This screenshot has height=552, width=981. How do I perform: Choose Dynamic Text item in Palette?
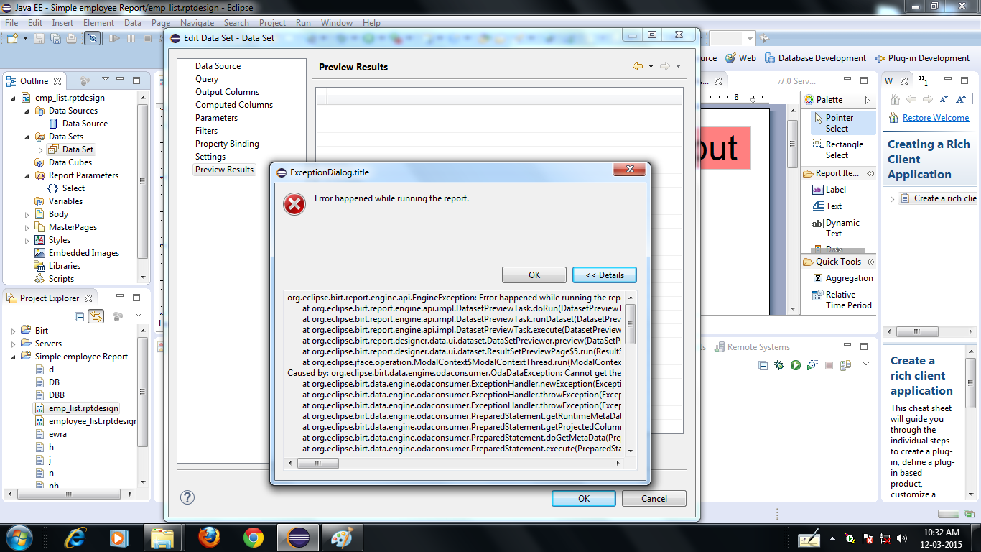(836, 228)
